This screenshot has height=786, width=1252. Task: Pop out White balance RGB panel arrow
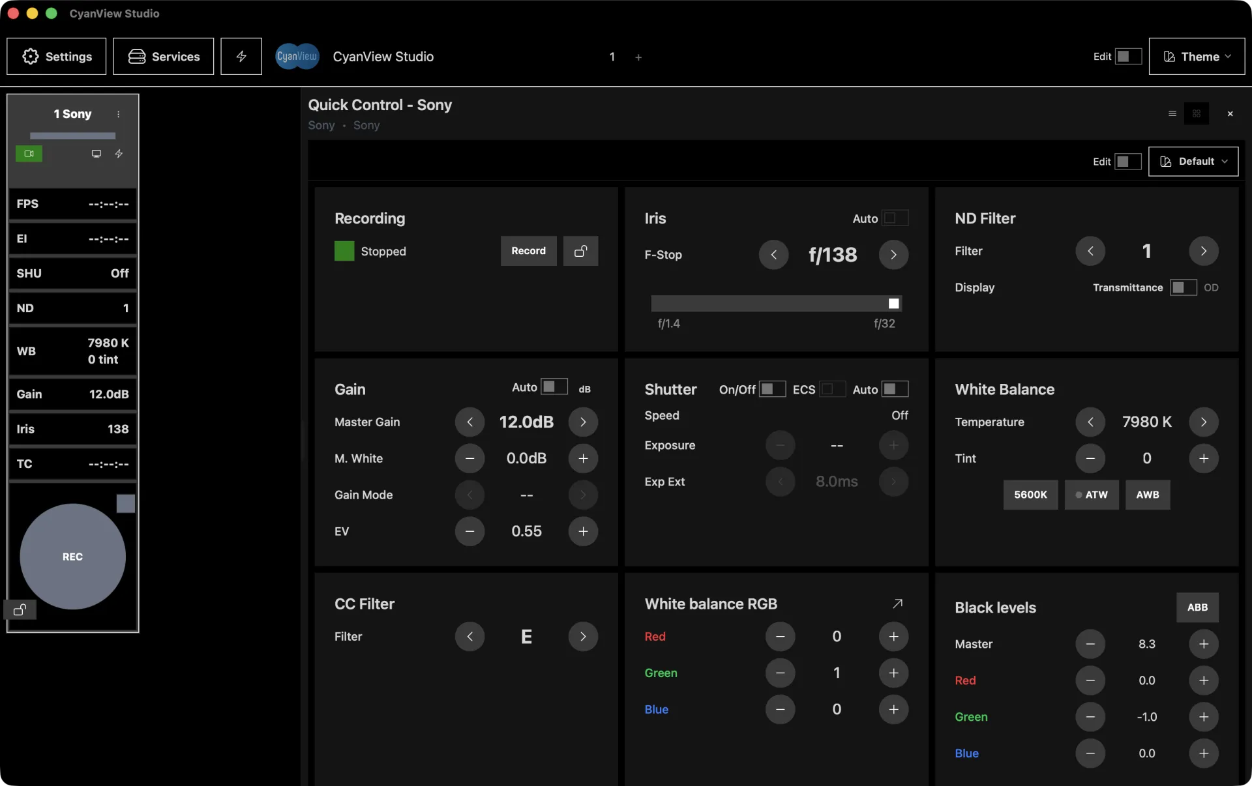coord(897,604)
